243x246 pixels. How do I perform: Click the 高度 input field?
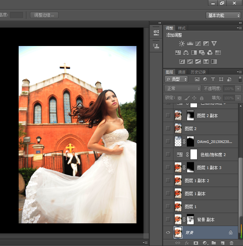click(16, 15)
